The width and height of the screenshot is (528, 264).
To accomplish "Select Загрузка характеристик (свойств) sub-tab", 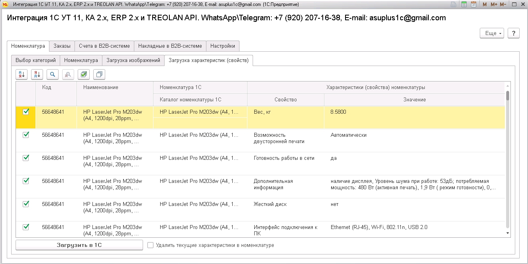I will click(x=208, y=60).
